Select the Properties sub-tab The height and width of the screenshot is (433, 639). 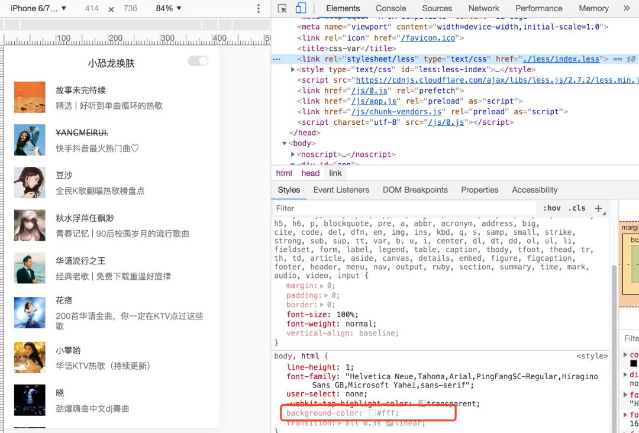[x=479, y=190]
